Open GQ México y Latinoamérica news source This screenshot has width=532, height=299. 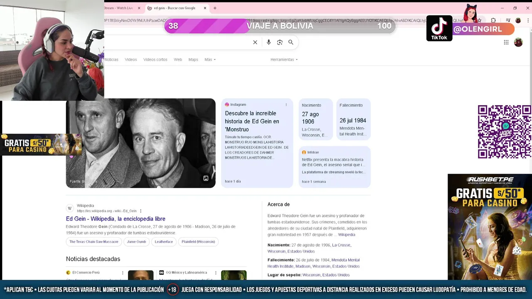[186, 273]
